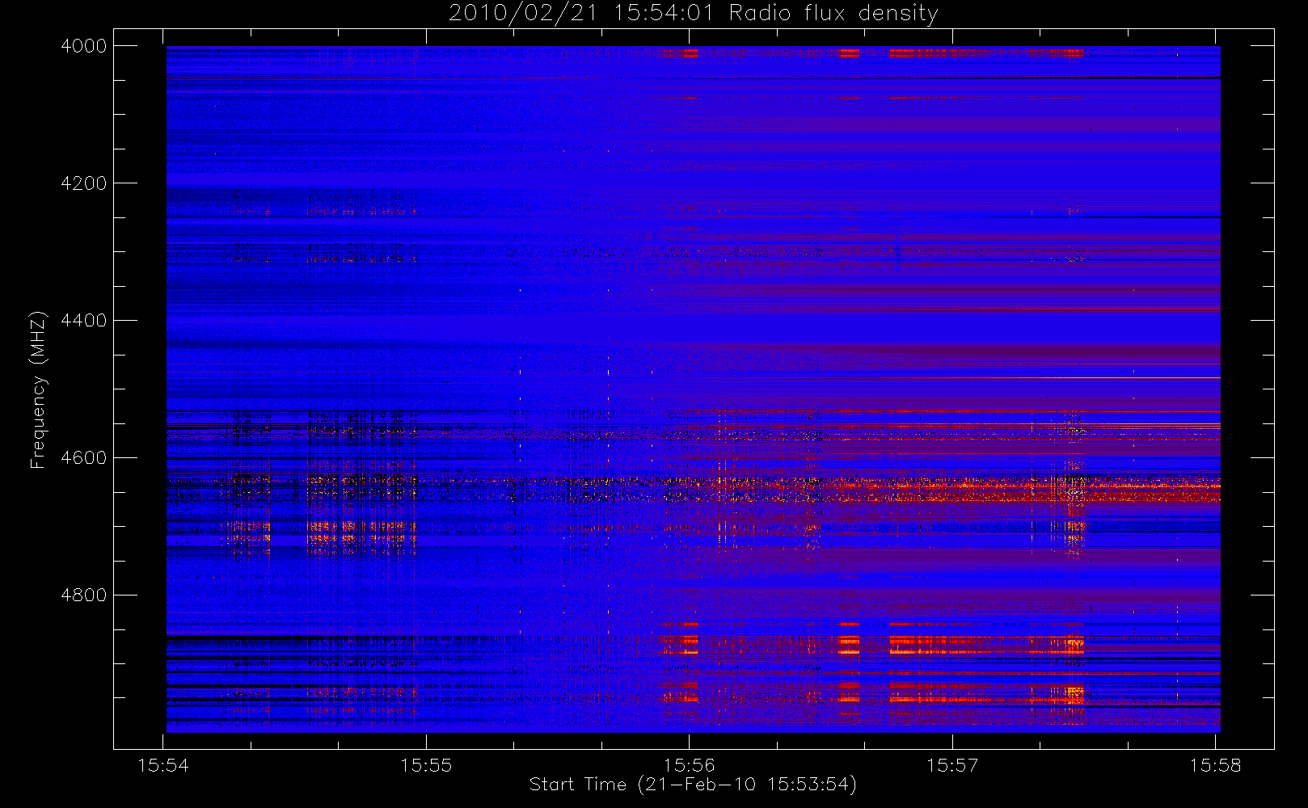1308x808 pixels.
Task: Click the 'Start Time (21-Feb-10 15:53:54)' axis label
Action: [x=693, y=785]
